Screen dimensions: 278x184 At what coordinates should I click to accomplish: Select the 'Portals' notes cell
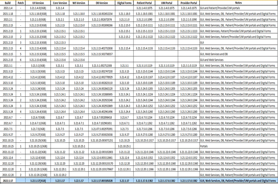coord(204,146)
